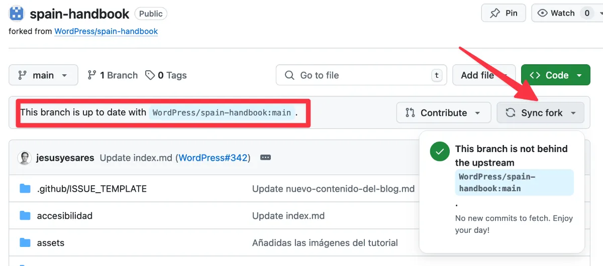Open the green Code dropdown button
This screenshot has width=603, height=266.
pos(555,75)
